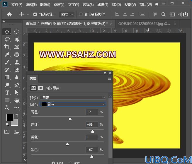Screen dimensions: 192x164
Task: Select the Eyedropper tool
Action: pyautogui.click(x=7, y=54)
